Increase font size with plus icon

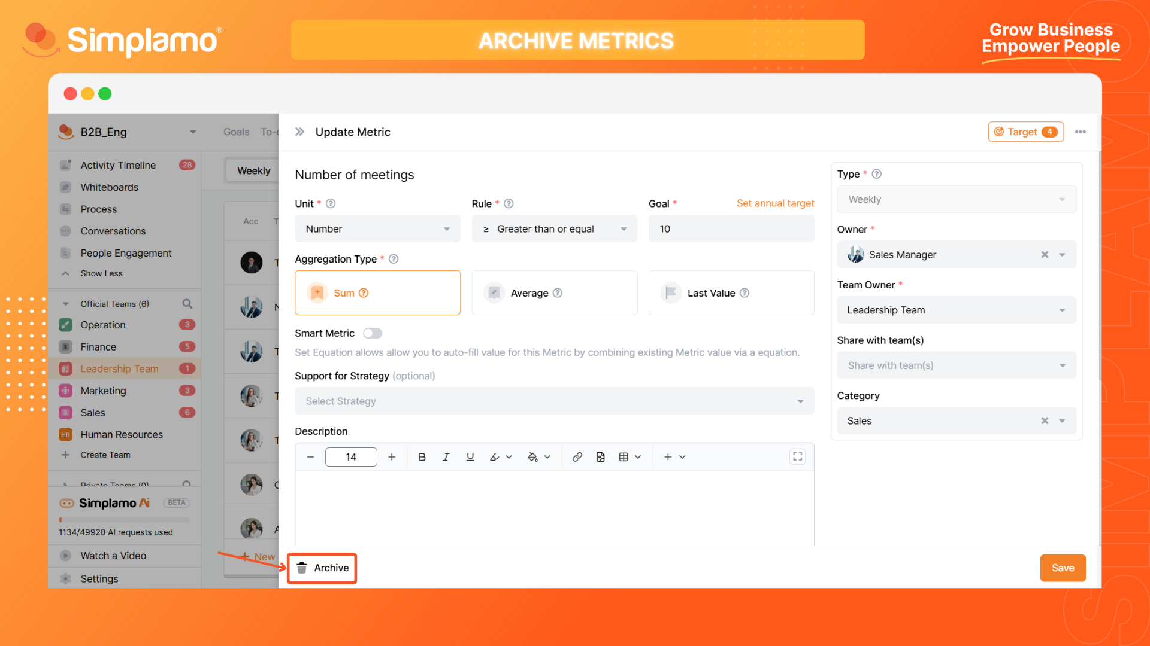tap(392, 457)
